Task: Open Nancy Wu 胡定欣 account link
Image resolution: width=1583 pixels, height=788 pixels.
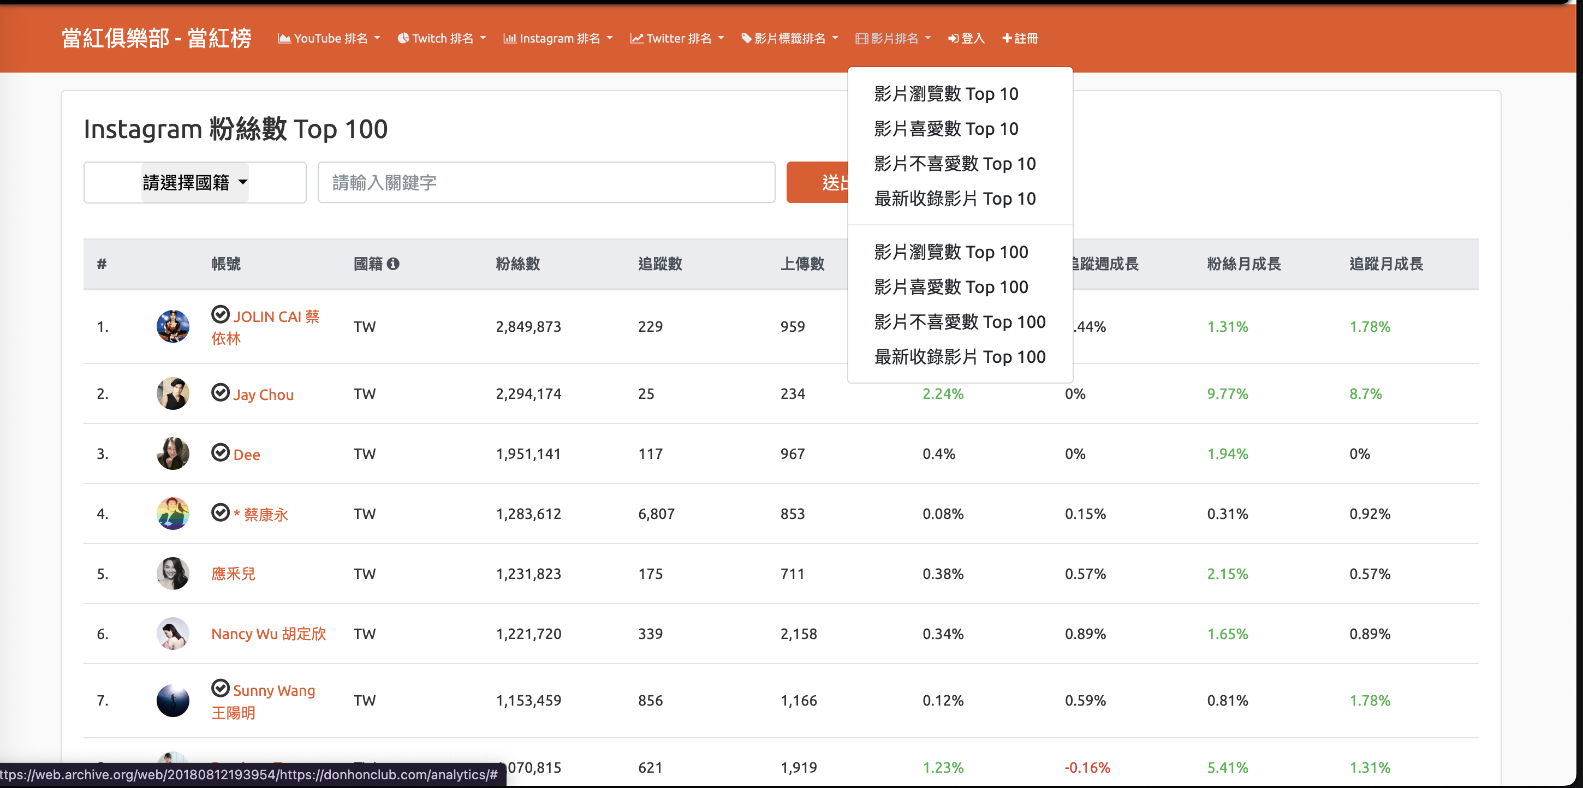Action: [269, 634]
